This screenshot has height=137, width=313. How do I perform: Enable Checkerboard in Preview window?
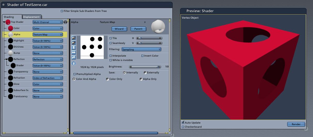pyautogui.click(x=183, y=127)
